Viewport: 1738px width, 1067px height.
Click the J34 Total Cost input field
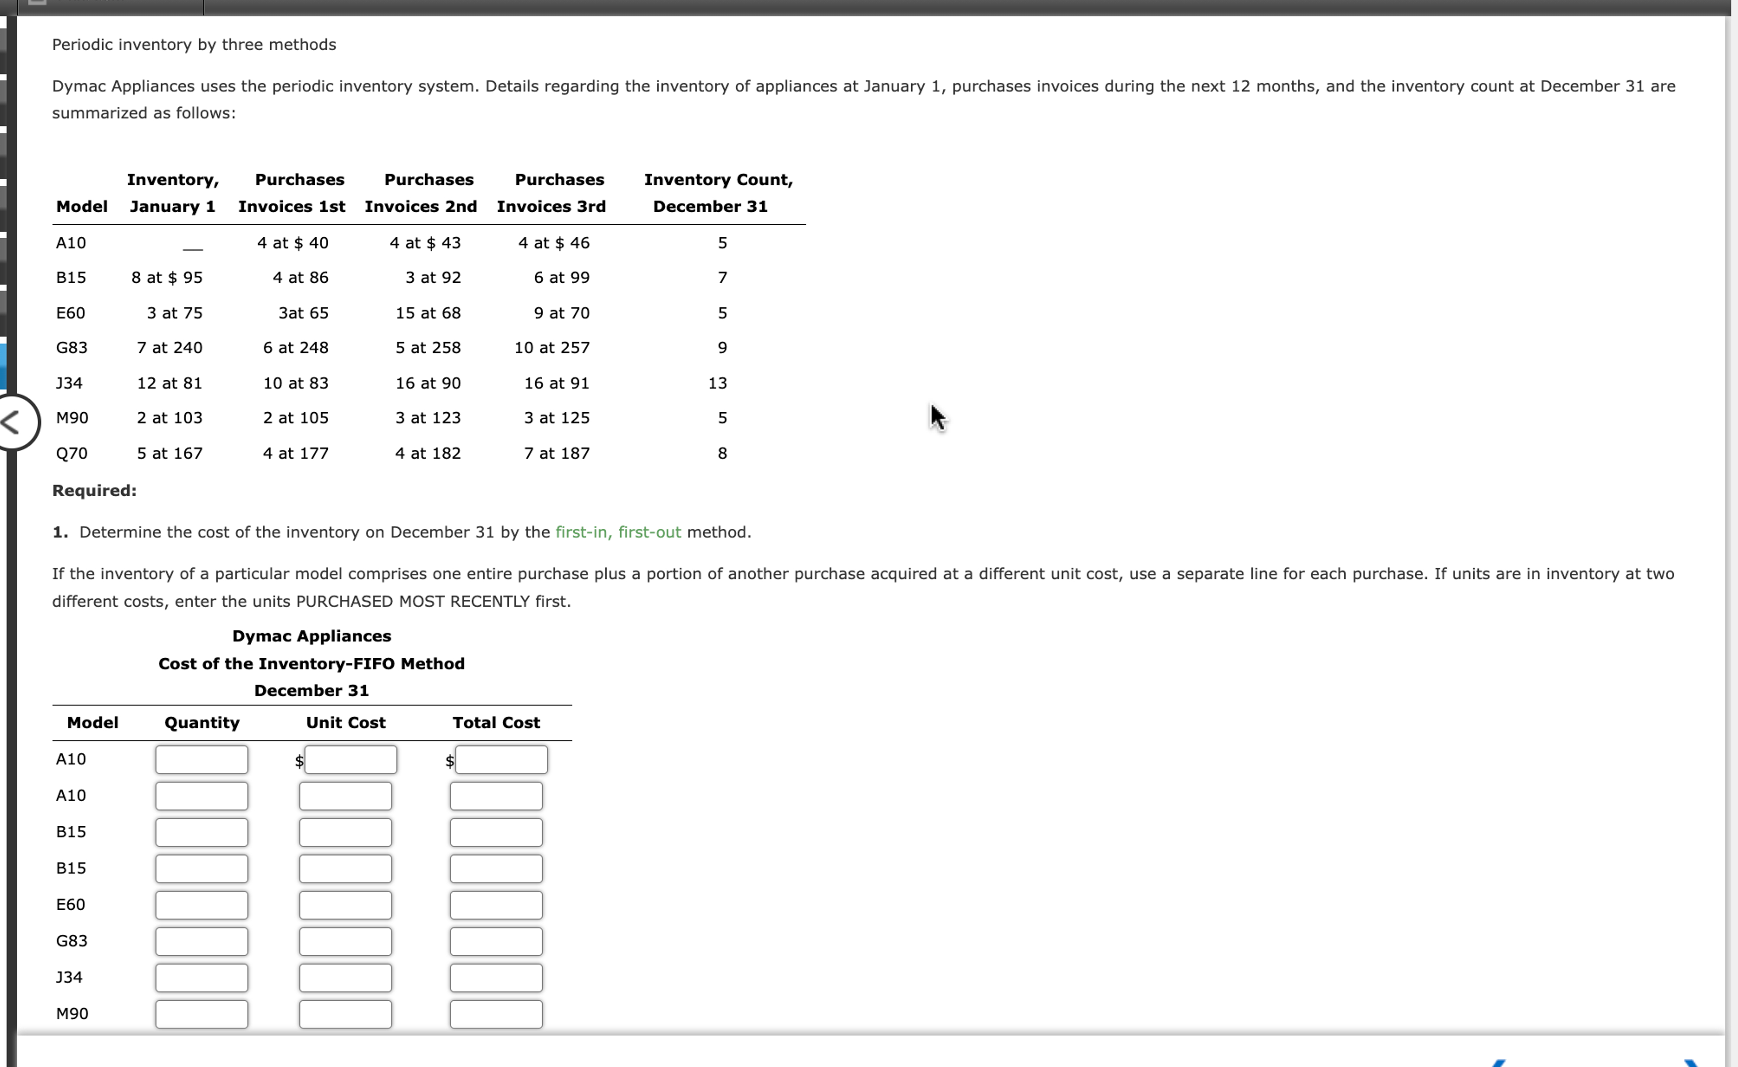click(495, 977)
